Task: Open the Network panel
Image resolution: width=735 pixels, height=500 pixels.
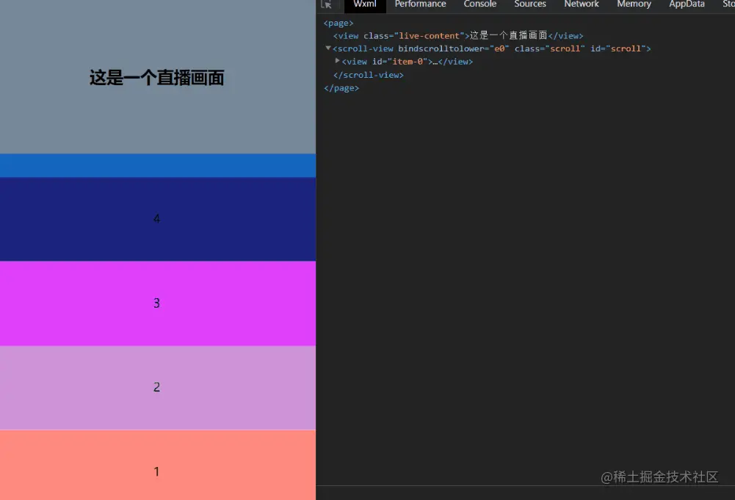Action: [581, 4]
